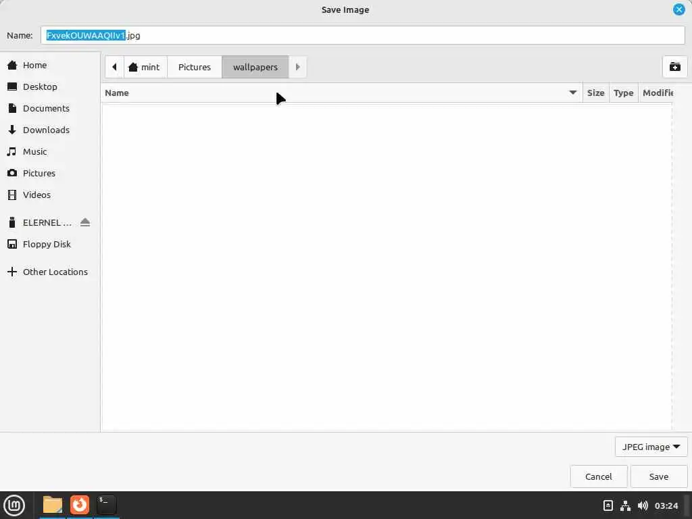Click the Home icon in the sidebar
The height and width of the screenshot is (519, 692).
pyautogui.click(x=12, y=66)
